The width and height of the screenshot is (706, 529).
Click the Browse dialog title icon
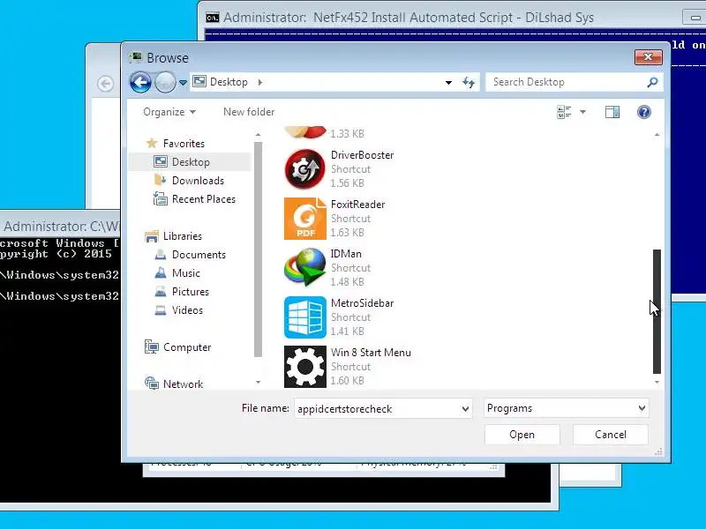(x=135, y=57)
